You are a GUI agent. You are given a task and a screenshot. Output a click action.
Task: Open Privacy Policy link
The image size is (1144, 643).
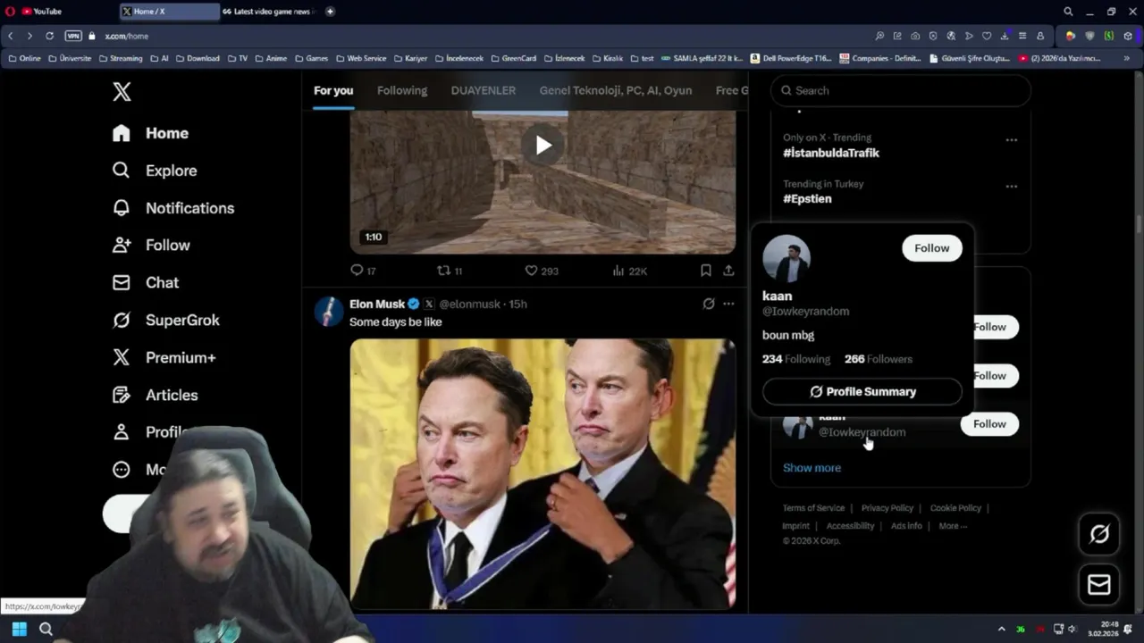point(887,508)
